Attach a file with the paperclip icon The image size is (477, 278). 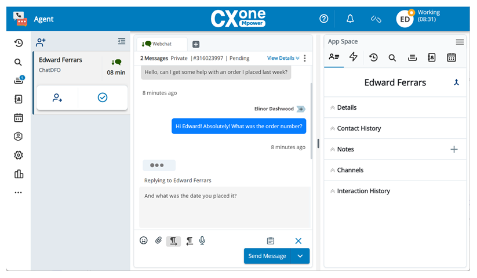pos(158,241)
